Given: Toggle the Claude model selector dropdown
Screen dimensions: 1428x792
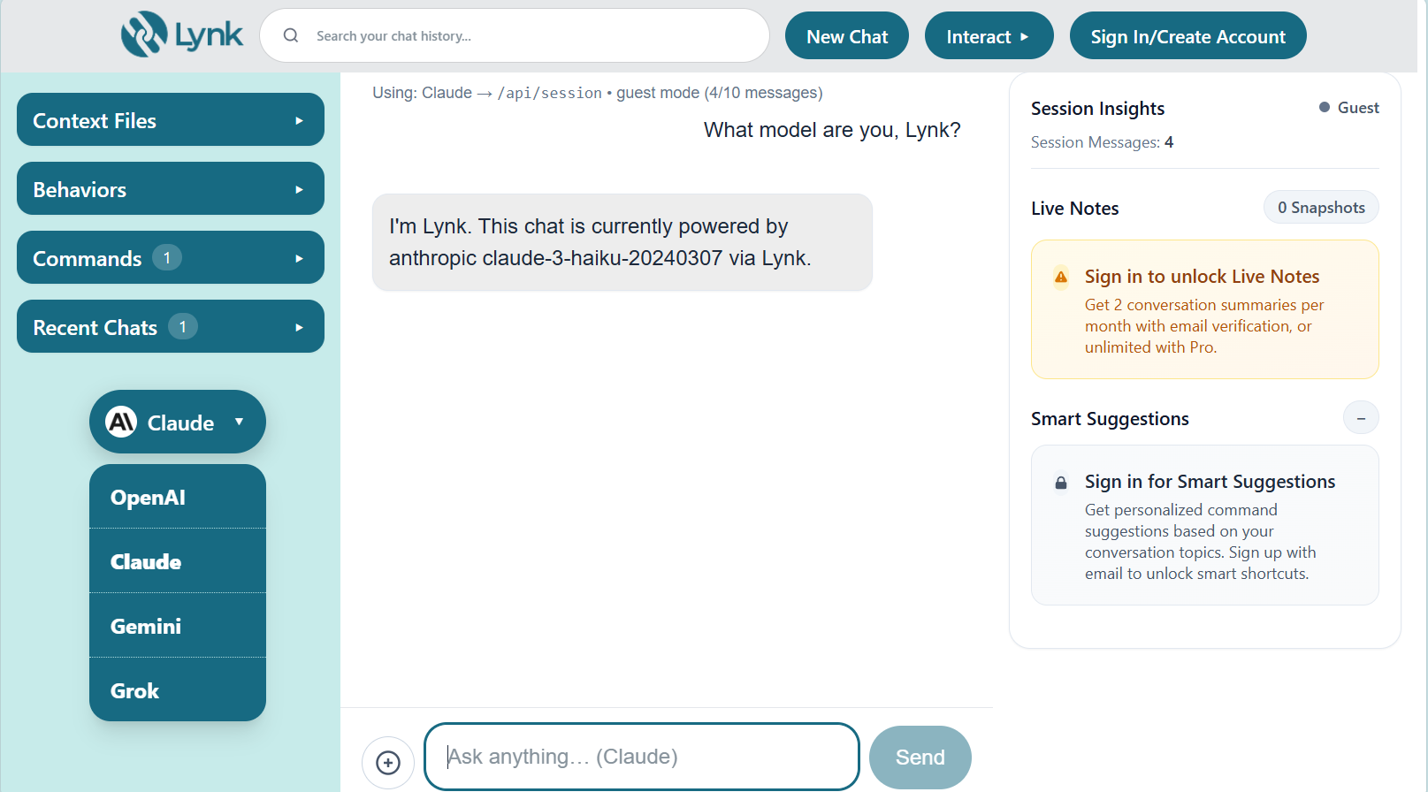Looking at the screenshot, I should click(x=178, y=422).
